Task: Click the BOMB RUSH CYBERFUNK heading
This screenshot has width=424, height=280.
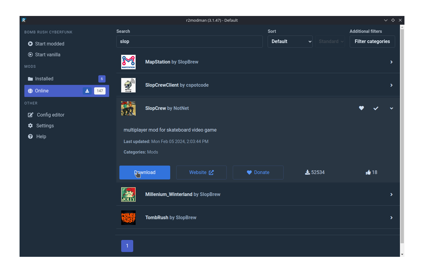Action: tap(48, 32)
